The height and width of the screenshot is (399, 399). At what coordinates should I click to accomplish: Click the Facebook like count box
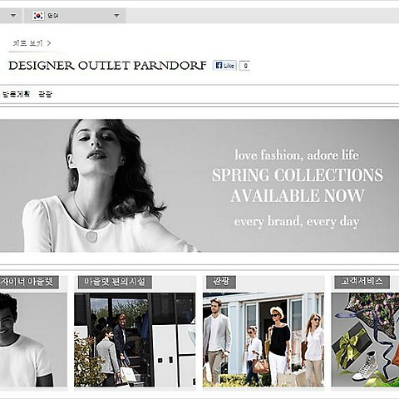[x=245, y=66]
